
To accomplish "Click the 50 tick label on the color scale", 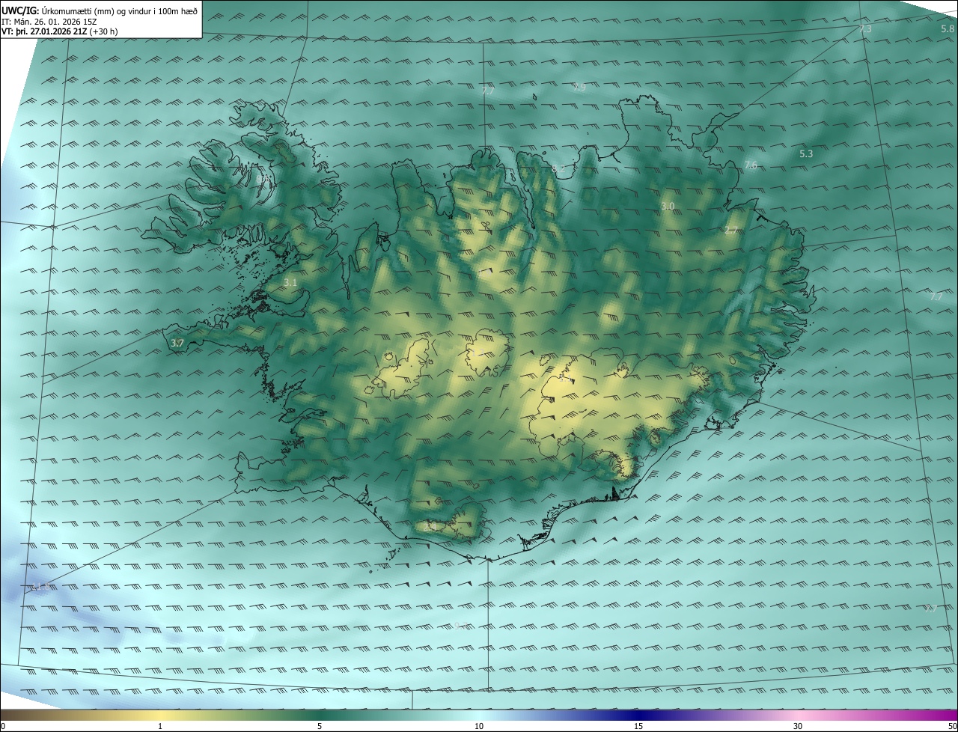I will (952, 726).
